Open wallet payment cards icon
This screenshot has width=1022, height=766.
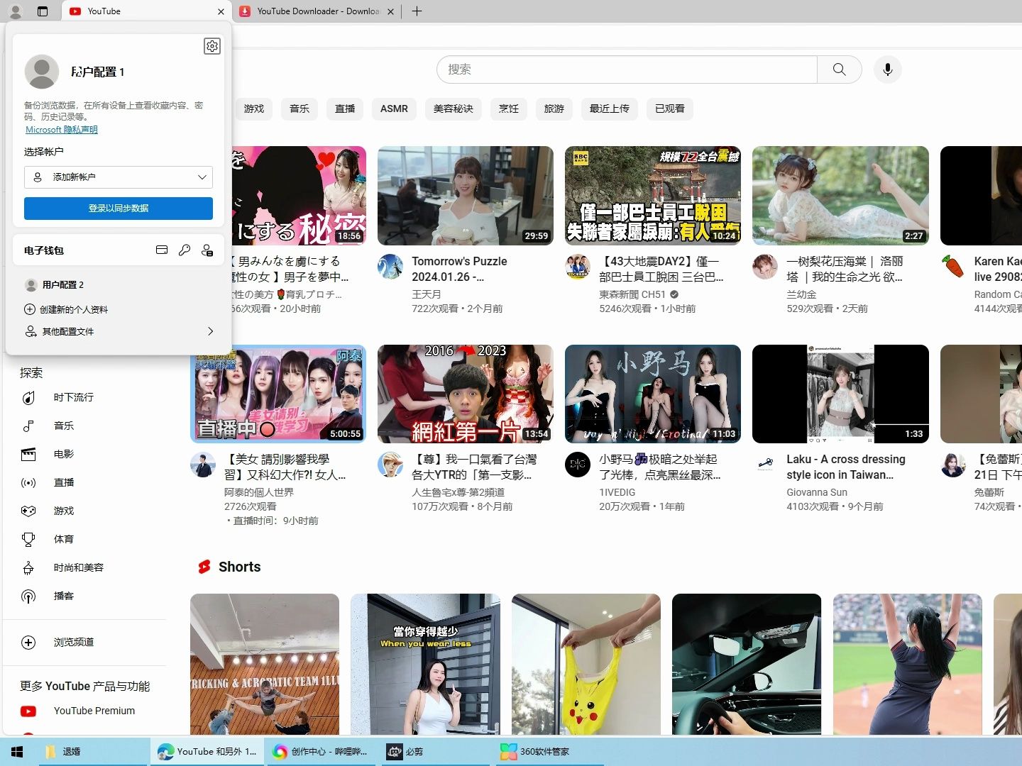[x=162, y=250]
